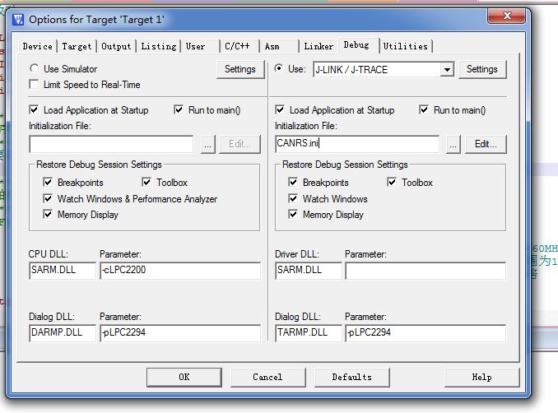Confirm with the OK button
This screenshot has height=413, width=558.
184,377
